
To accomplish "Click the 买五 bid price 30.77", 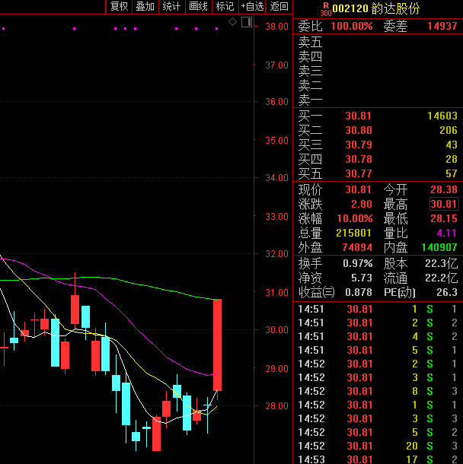I will (359, 173).
